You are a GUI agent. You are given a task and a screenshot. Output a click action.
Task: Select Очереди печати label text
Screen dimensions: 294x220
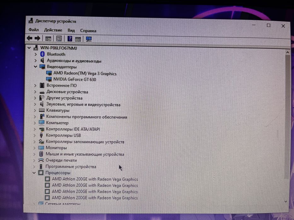click(61, 160)
